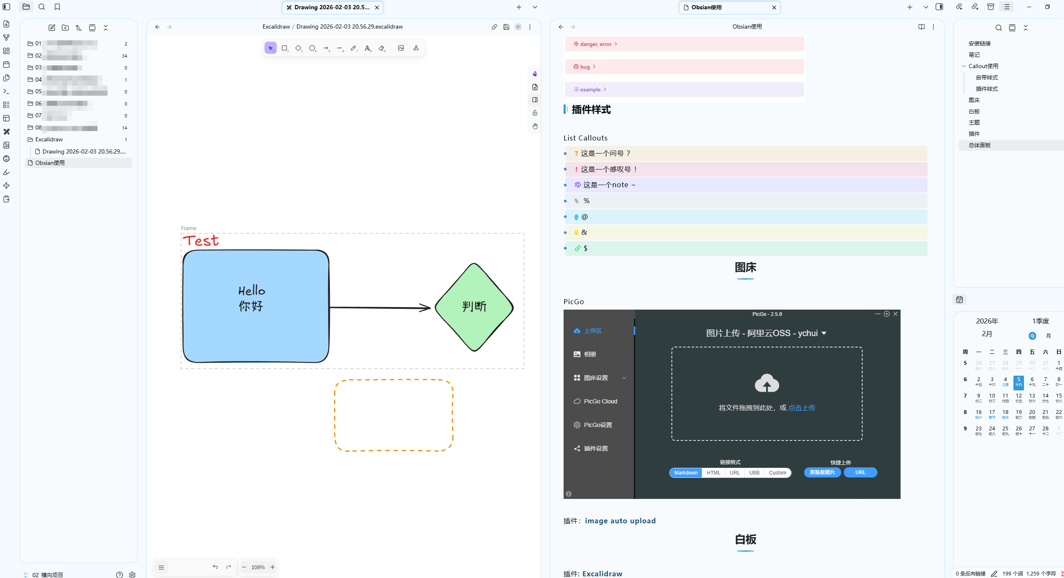
Task: Select the diamond shape tool
Action: tap(298, 48)
